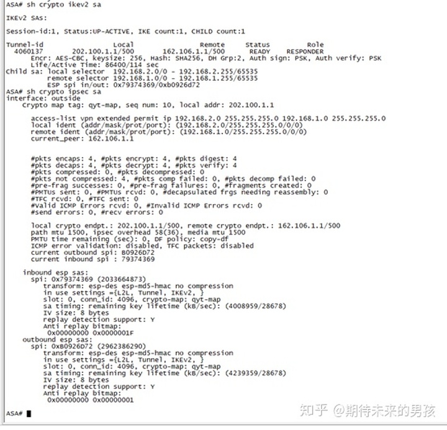Click the Session-id UP-ACTIVE status line
447x430 pixels.
click(125, 32)
